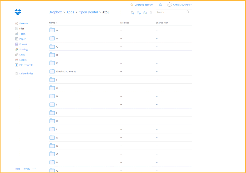246x173 pixels.
Task: Click the upload file icon
Action: click(133, 13)
